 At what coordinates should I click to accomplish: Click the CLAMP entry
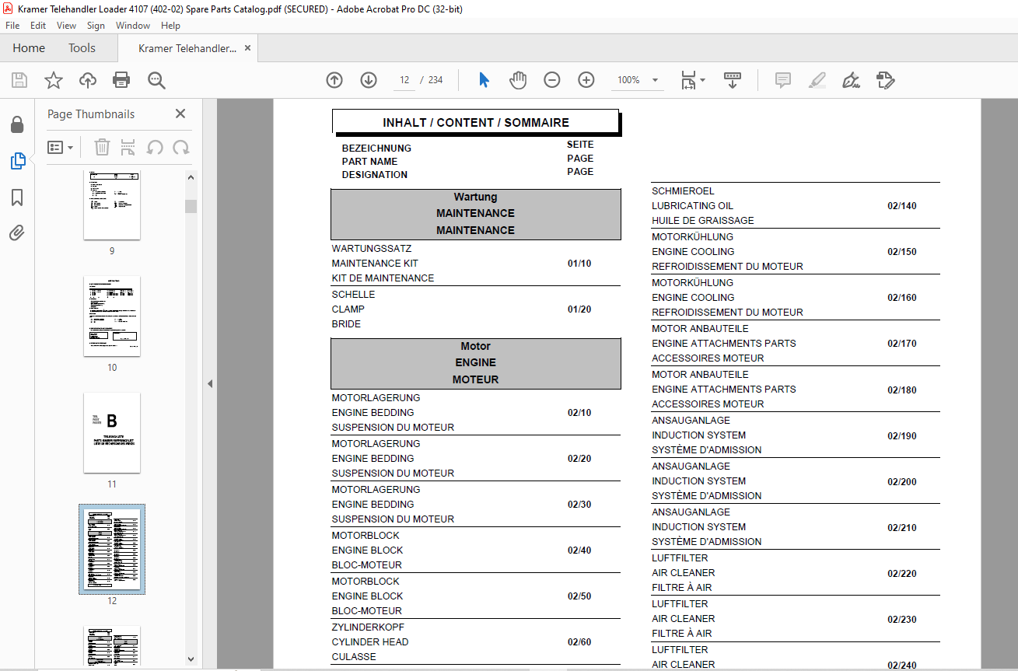(348, 309)
